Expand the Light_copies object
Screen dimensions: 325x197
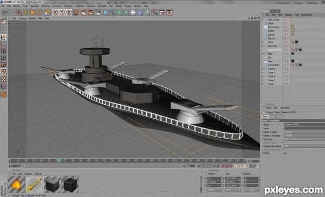263,19
